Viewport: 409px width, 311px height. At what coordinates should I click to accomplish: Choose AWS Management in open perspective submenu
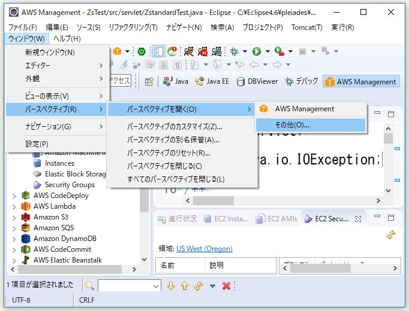click(x=311, y=109)
